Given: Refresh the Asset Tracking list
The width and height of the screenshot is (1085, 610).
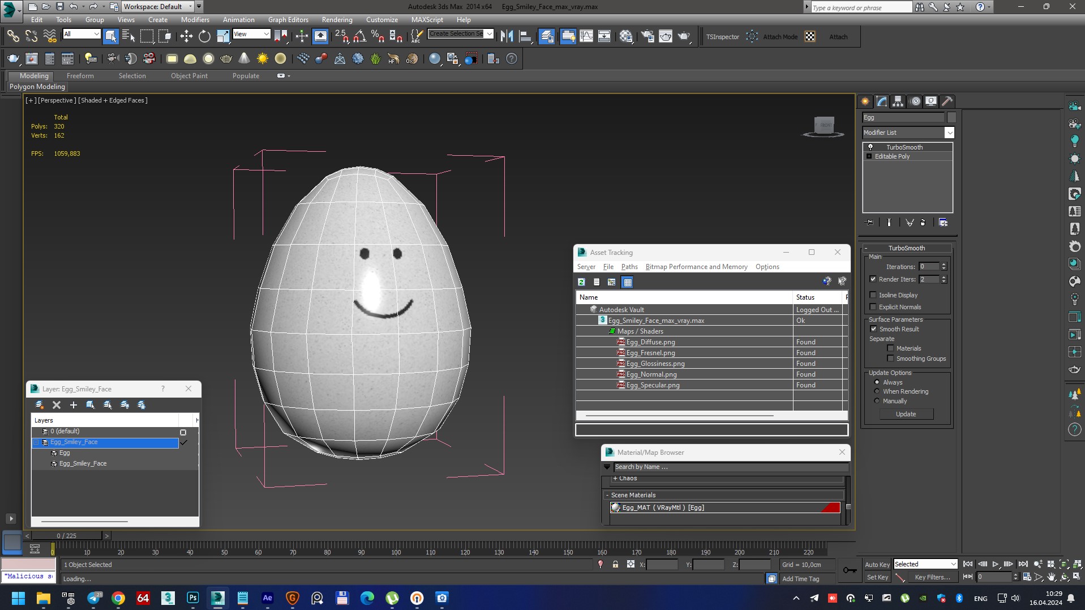Looking at the screenshot, I should [x=581, y=281].
